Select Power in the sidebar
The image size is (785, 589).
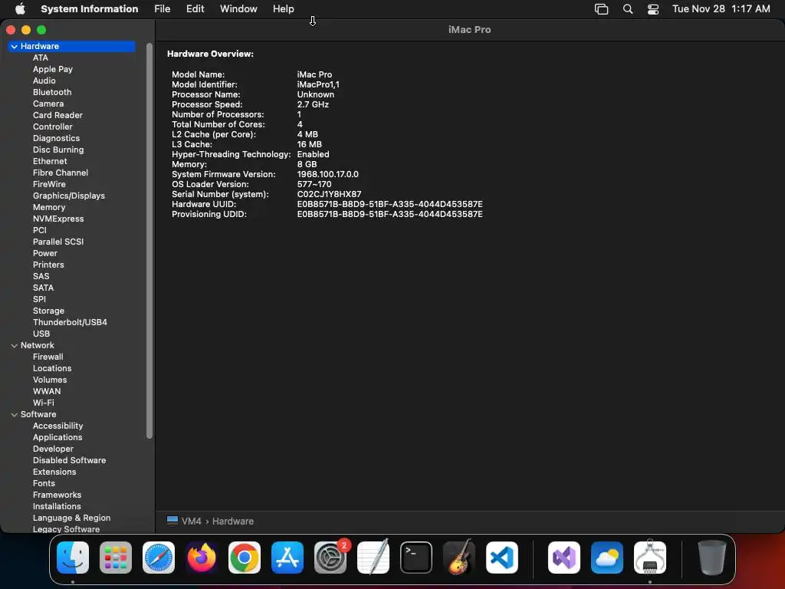[x=45, y=253]
